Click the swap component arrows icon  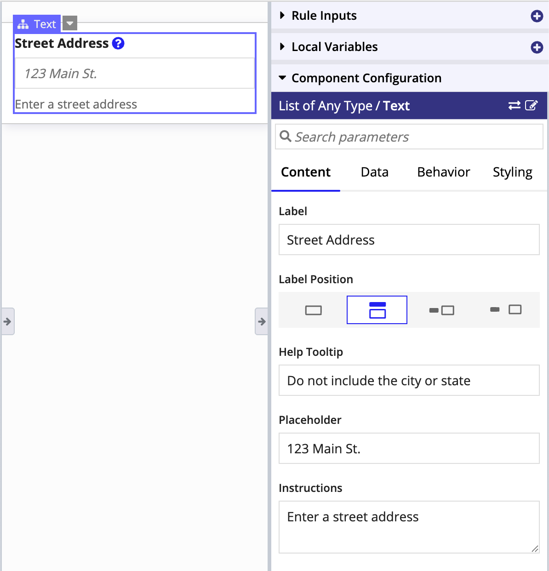515,105
